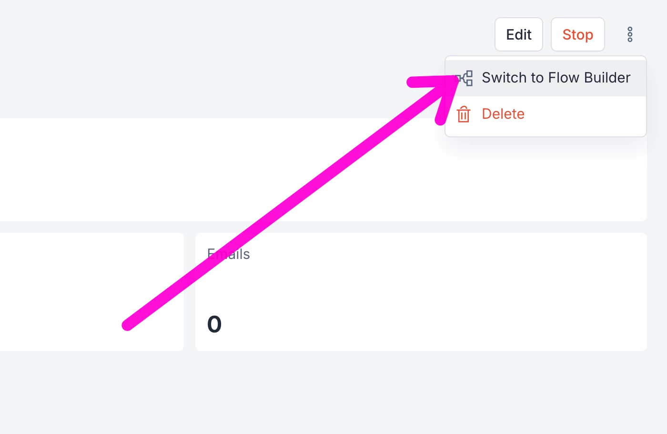Viewport: 667px width, 434px height.
Task: Click the Emails count value 0
Action: click(214, 324)
